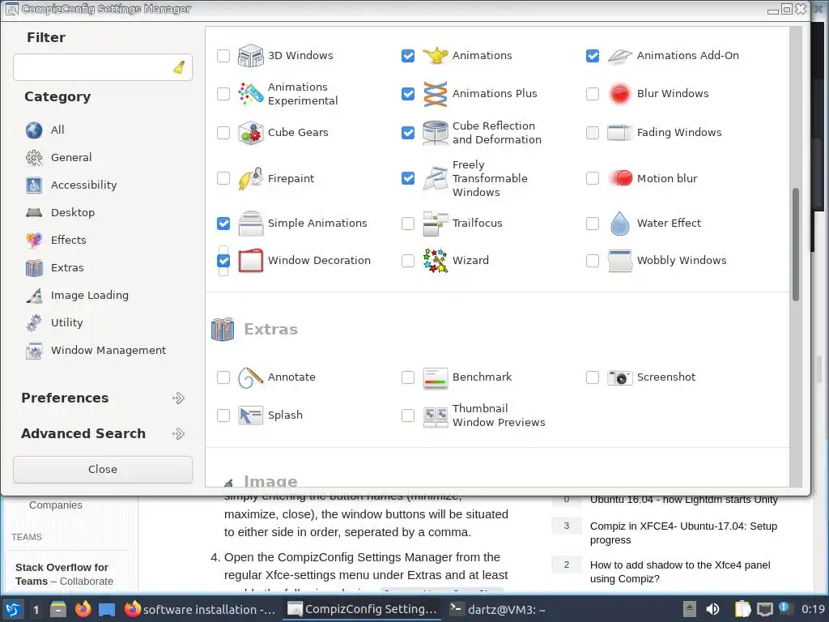Open the Animations magic lamp icon
This screenshot has width=829, height=622.
pyautogui.click(x=435, y=56)
